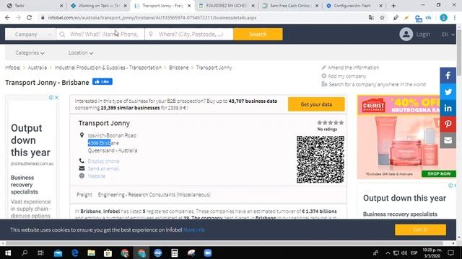
Task: Expand the Location menu
Action: 81,53
